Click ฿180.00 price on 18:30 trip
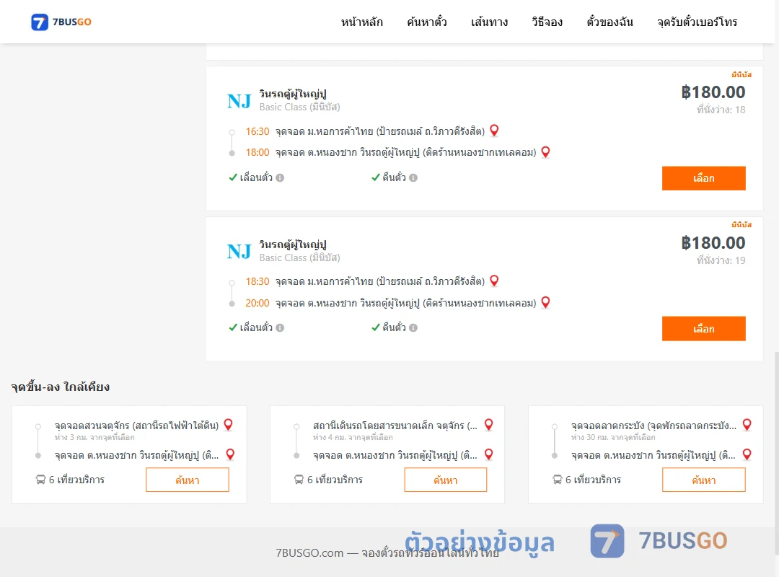The image size is (779, 577). tap(713, 242)
